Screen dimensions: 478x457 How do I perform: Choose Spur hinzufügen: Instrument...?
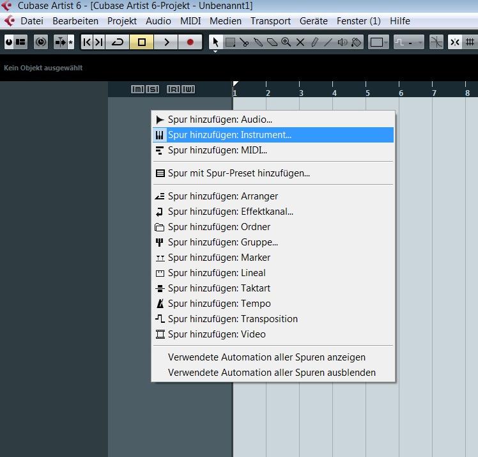point(273,135)
